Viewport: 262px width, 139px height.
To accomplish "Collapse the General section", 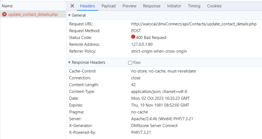I will pos(69,15).
